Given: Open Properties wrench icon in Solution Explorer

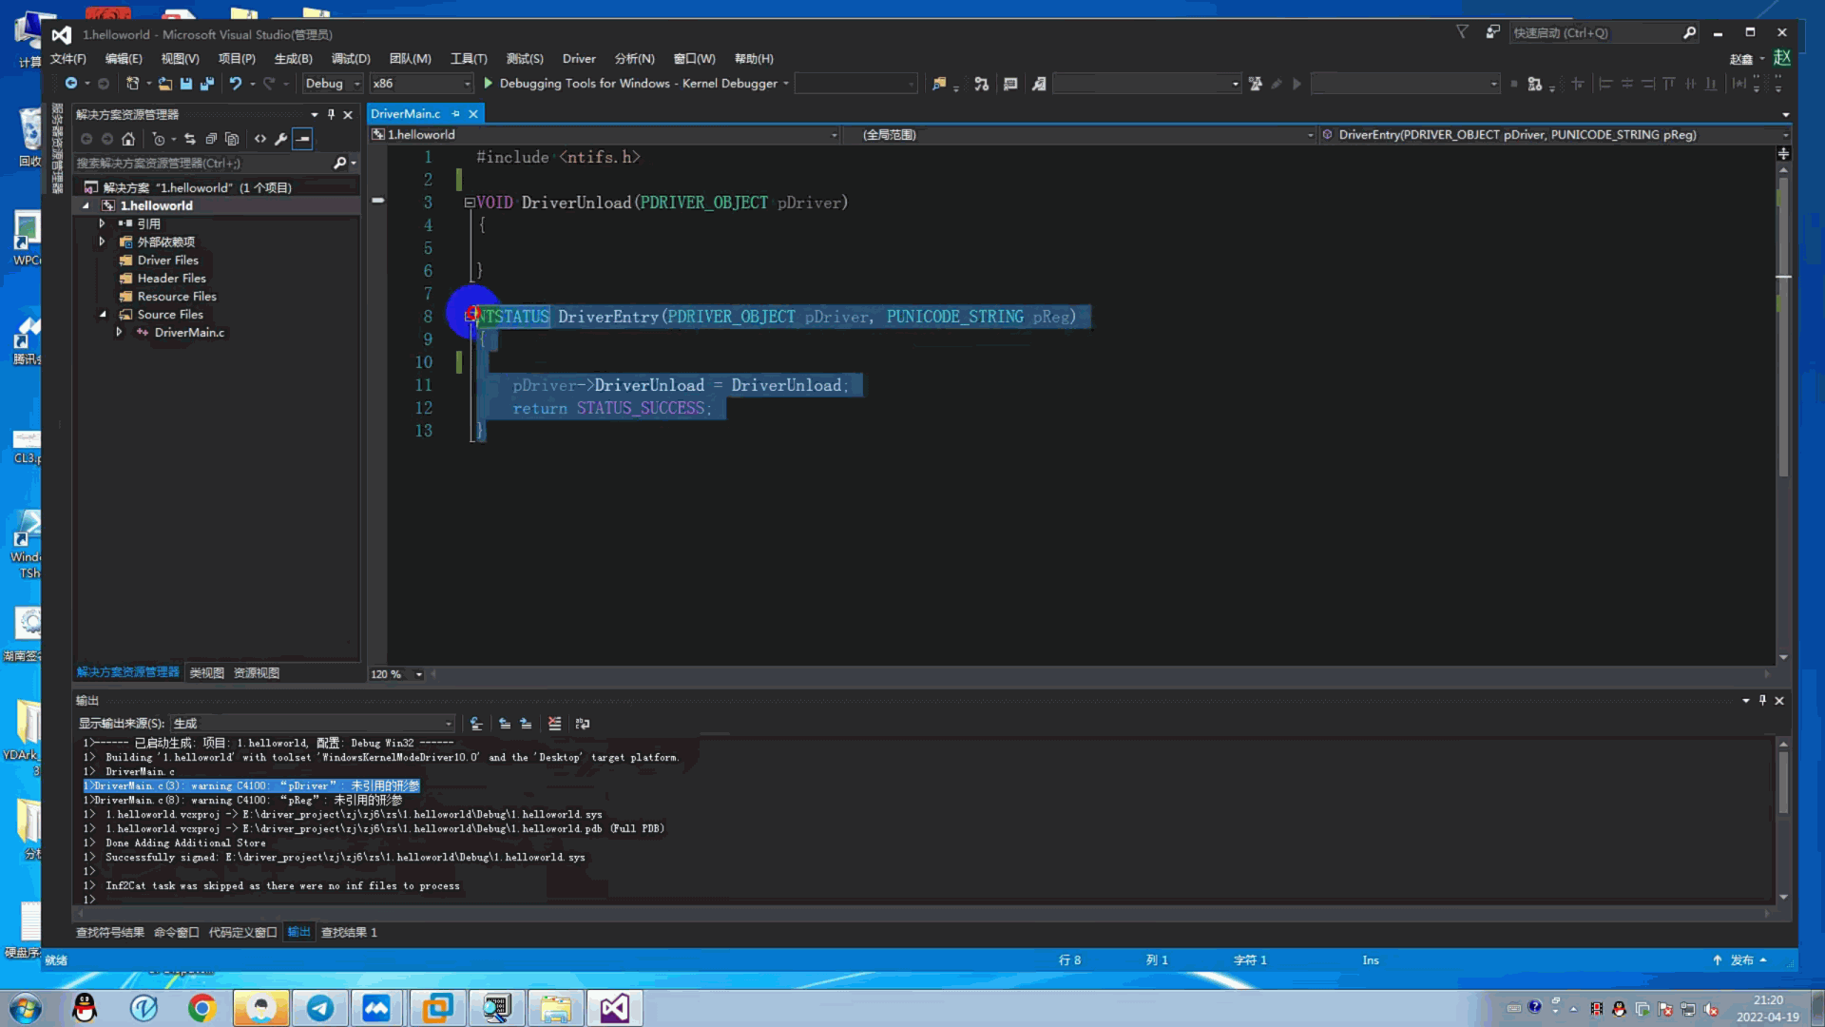Looking at the screenshot, I should click(281, 139).
